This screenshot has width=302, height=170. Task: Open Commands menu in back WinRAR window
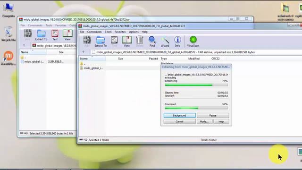tap(35, 25)
